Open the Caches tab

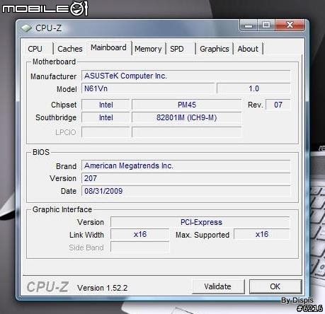[70, 49]
